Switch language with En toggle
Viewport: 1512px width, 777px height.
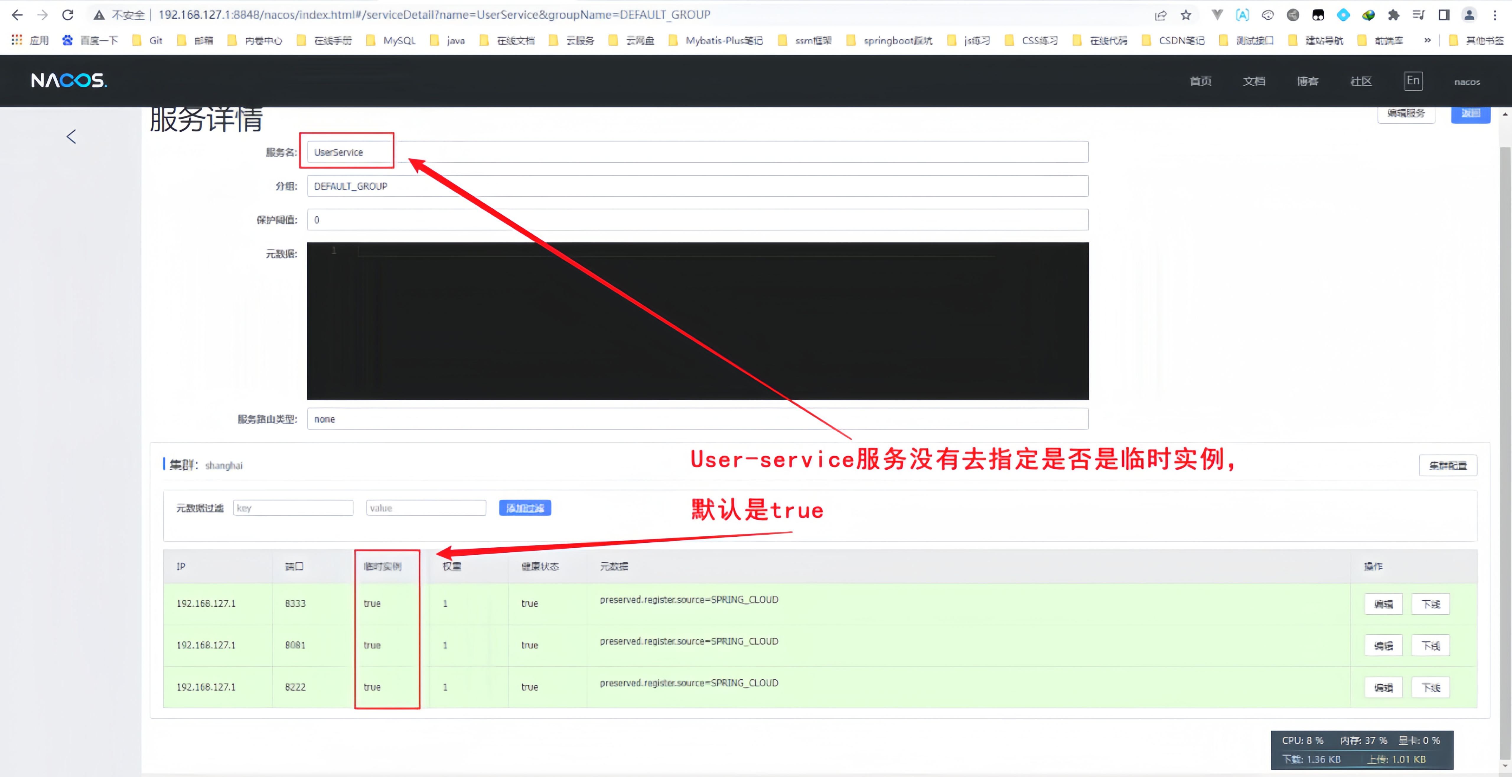coord(1413,80)
